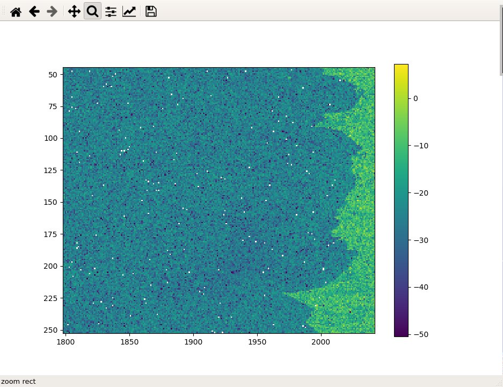Screen dimensions: 503x387
Task: Click the 'zoom rect' status bar text
Action: pos(18,382)
